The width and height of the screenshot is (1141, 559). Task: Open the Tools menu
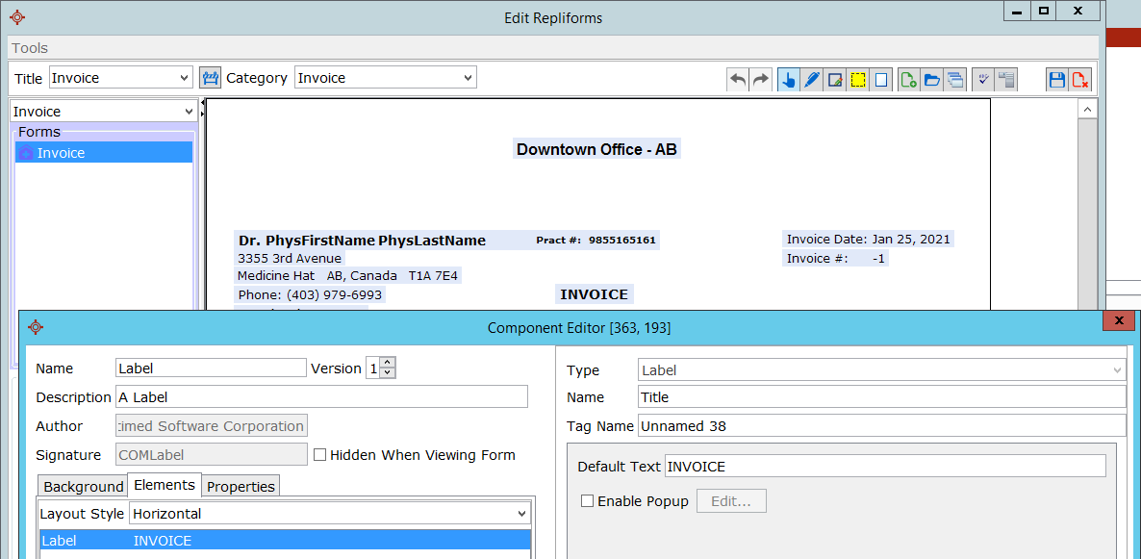[30, 48]
